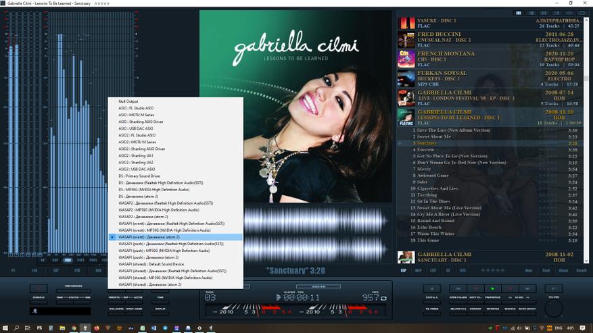Select track 4 Einstein
Screen dimensions: 593x333
[x=490, y=150]
